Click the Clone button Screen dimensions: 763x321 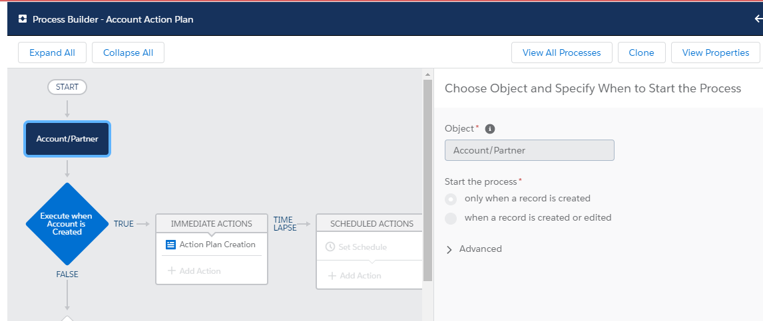641,53
